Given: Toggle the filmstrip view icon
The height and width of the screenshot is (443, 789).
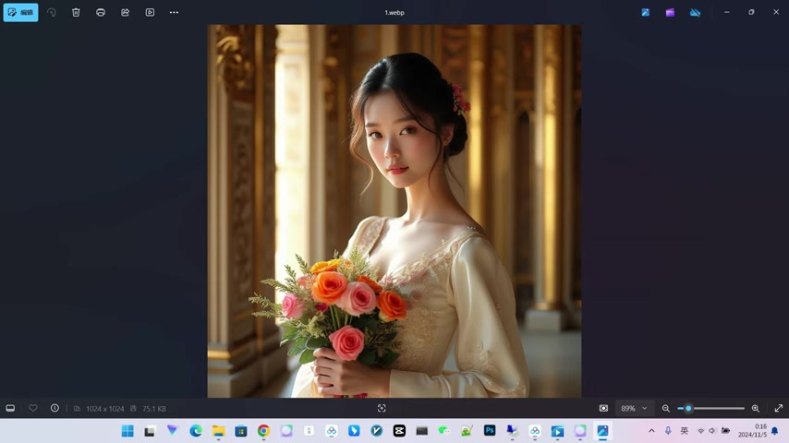Looking at the screenshot, I should 10,408.
